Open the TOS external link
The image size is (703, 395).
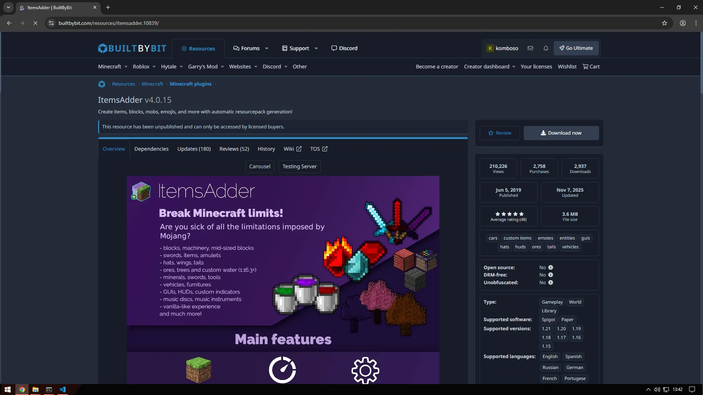[x=319, y=149]
